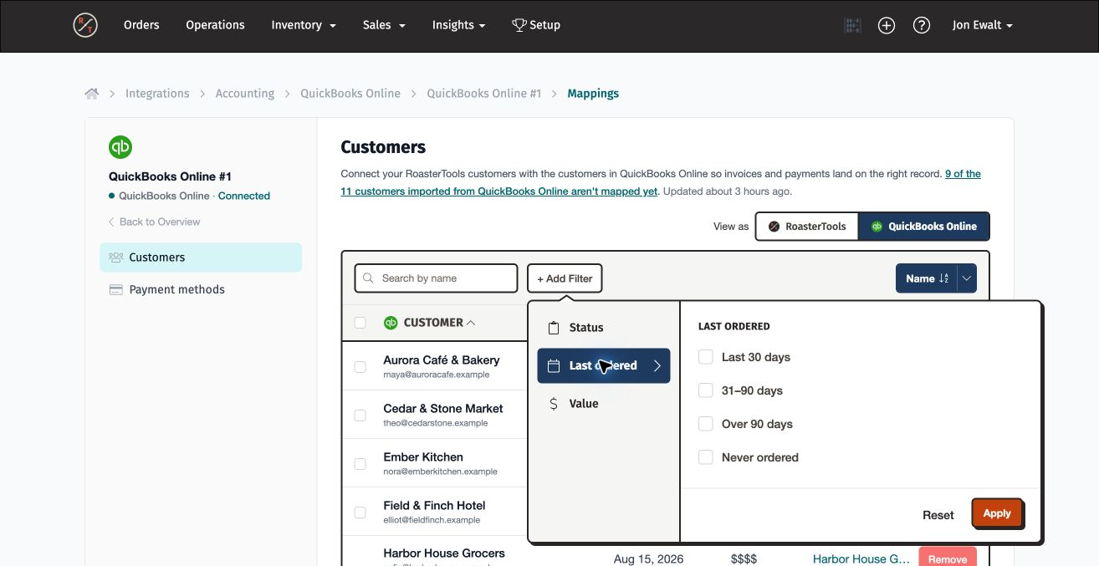The image size is (1099, 566).
Task: Open the Orders menu
Action: click(x=141, y=25)
